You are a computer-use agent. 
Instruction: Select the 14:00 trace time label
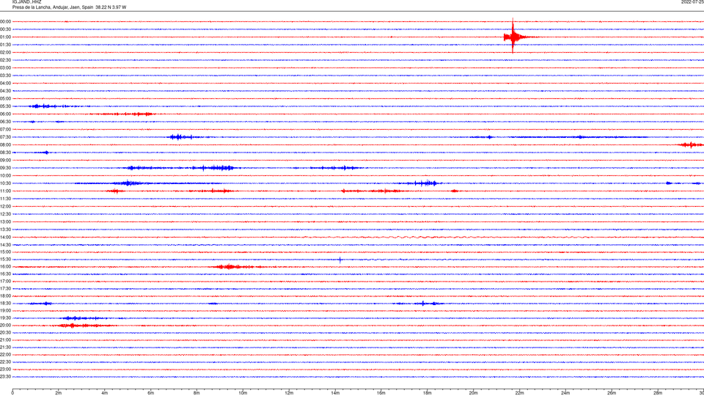[5, 237]
